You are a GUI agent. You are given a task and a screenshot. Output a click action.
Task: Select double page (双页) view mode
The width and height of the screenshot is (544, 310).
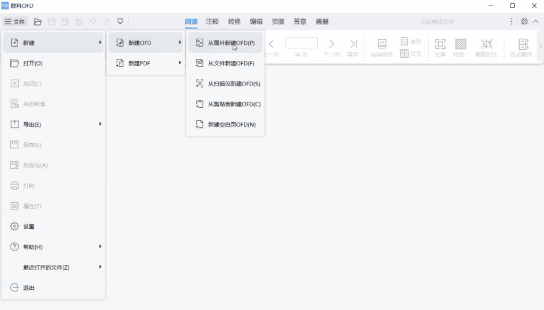coord(411,54)
